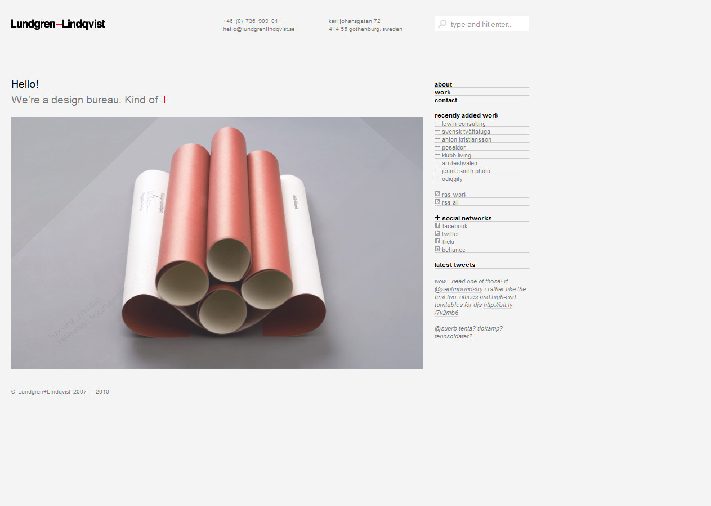The width and height of the screenshot is (711, 506).
Task: Focus the search field in header
Action: pos(488,24)
